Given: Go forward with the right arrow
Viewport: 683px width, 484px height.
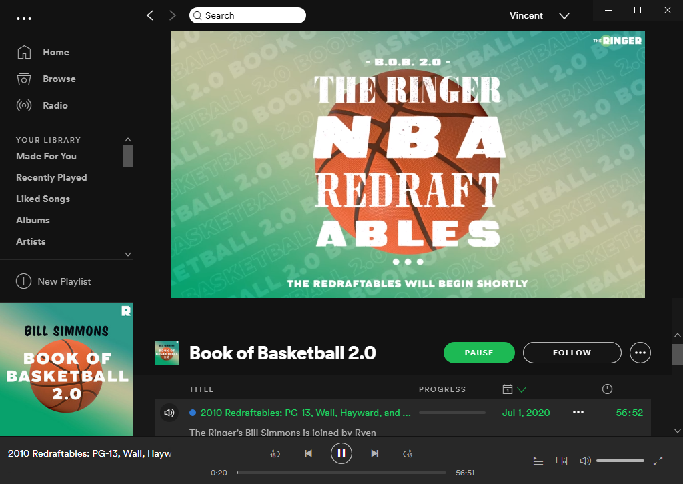Looking at the screenshot, I should click(173, 16).
